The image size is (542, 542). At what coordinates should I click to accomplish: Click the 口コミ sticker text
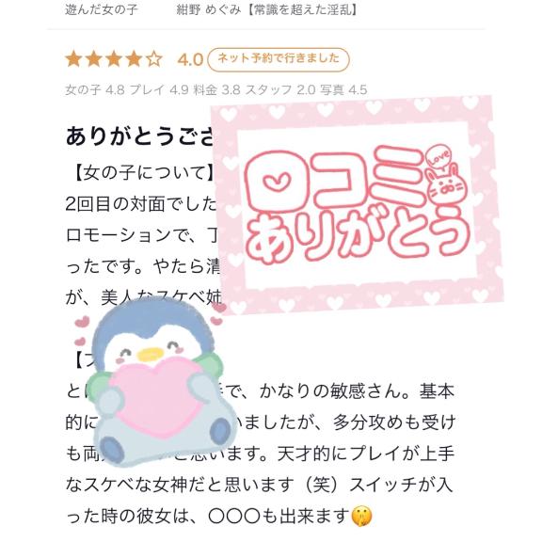point(333,181)
